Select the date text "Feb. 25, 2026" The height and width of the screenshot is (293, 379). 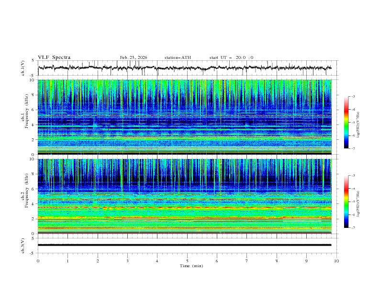134,57
